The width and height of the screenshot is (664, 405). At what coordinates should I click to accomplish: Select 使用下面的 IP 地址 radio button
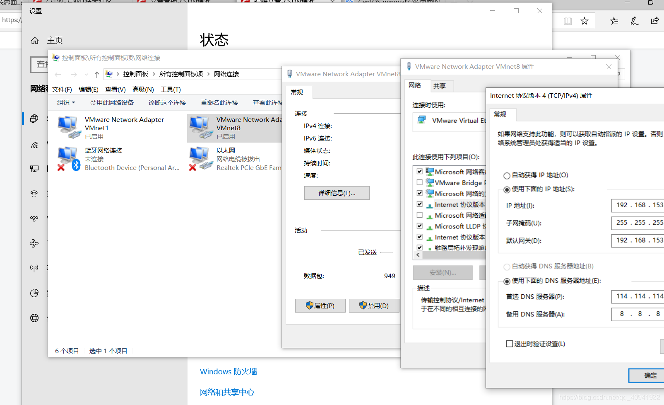coord(507,190)
